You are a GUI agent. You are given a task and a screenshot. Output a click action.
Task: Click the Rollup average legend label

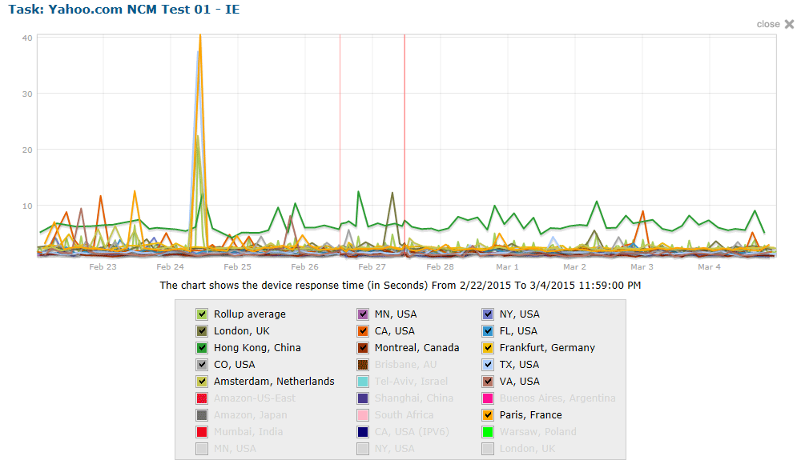pyautogui.click(x=250, y=314)
